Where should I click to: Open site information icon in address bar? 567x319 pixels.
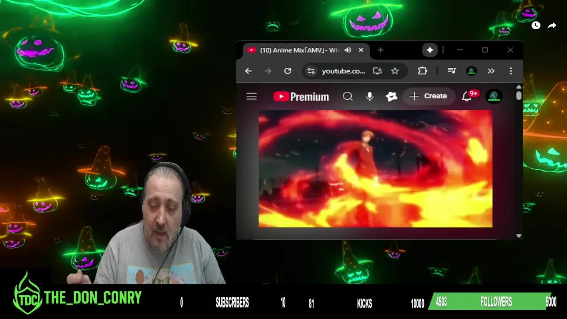(x=311, y=71)
